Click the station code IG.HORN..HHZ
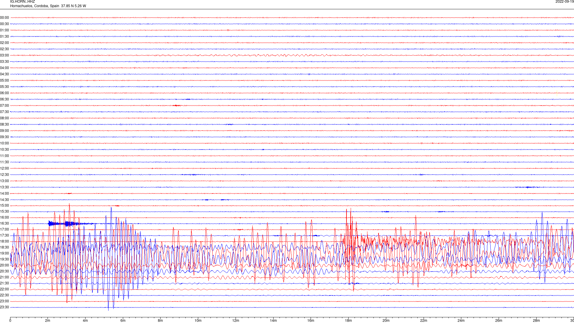Screen dimensions: 574x323 point(22,2)
